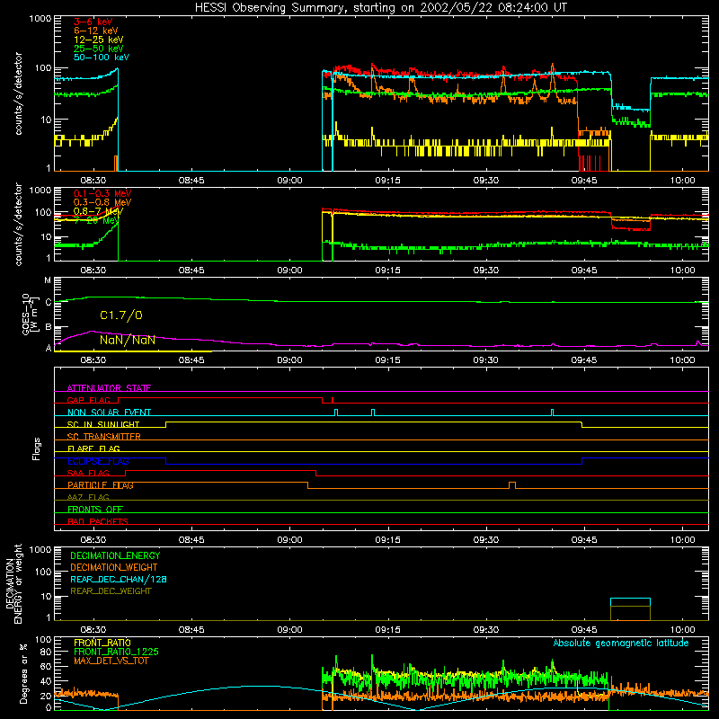Screen dimensions: 719x719
Task: Click the 0.3-0.8 MeV legend label
Action: click(x=102, y=202)
